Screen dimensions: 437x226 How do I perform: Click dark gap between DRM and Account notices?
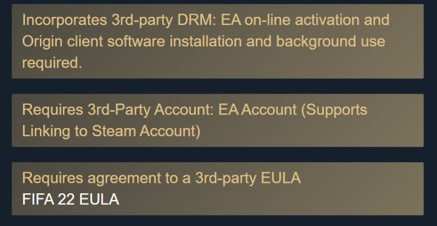tap(218, 86)
